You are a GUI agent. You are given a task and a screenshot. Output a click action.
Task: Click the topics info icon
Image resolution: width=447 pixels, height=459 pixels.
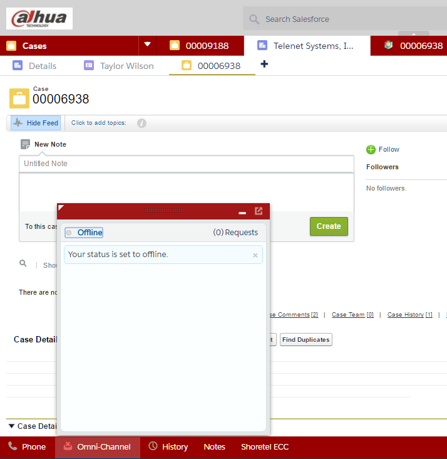141,124
